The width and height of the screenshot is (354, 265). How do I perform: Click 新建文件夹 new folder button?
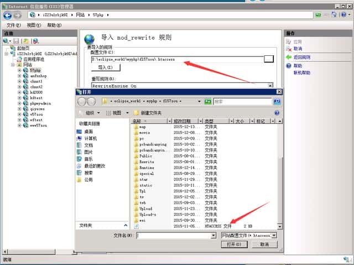click(148, 113)
